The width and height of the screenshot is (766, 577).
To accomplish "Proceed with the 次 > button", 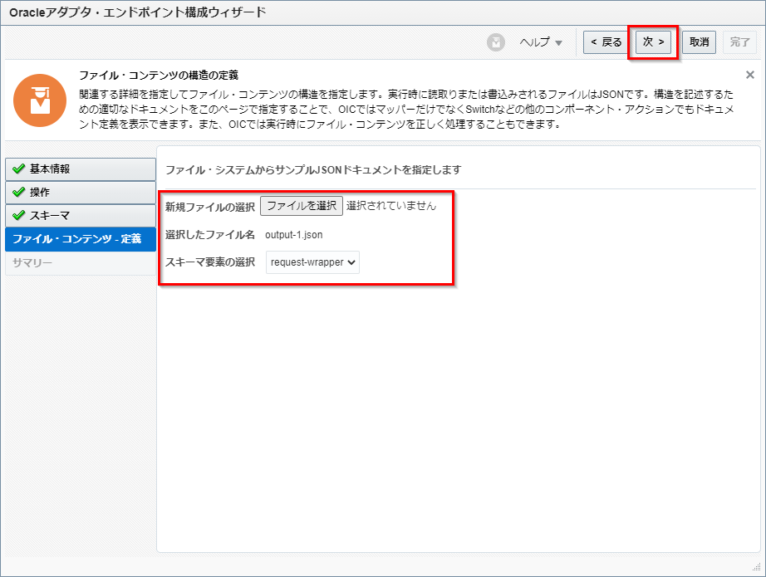I will [654, 42].
